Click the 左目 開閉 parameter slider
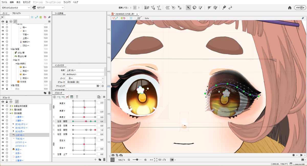 tap(84, 121)
